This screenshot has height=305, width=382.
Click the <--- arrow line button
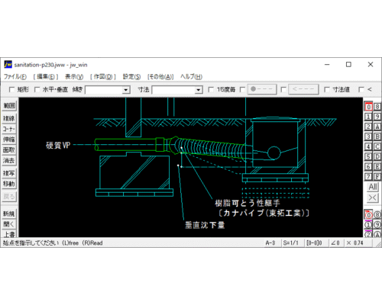(x=303, y=89)
